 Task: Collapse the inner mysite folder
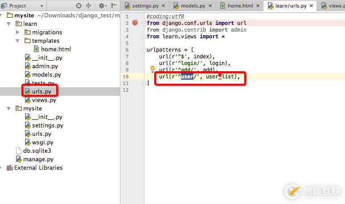pyautogui.click(x=8, y=108)
